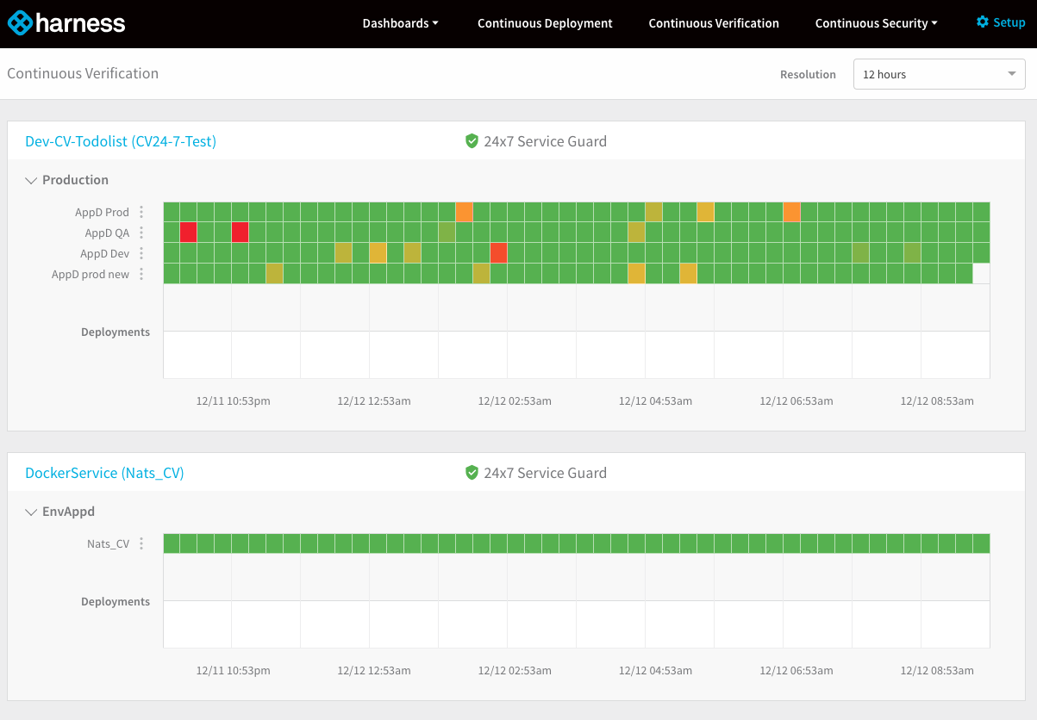Image resolution: width=1037 pixels, height=720 pixels.
Task: Select last orange cell in AppD Prod row
Action: [791, 212]
